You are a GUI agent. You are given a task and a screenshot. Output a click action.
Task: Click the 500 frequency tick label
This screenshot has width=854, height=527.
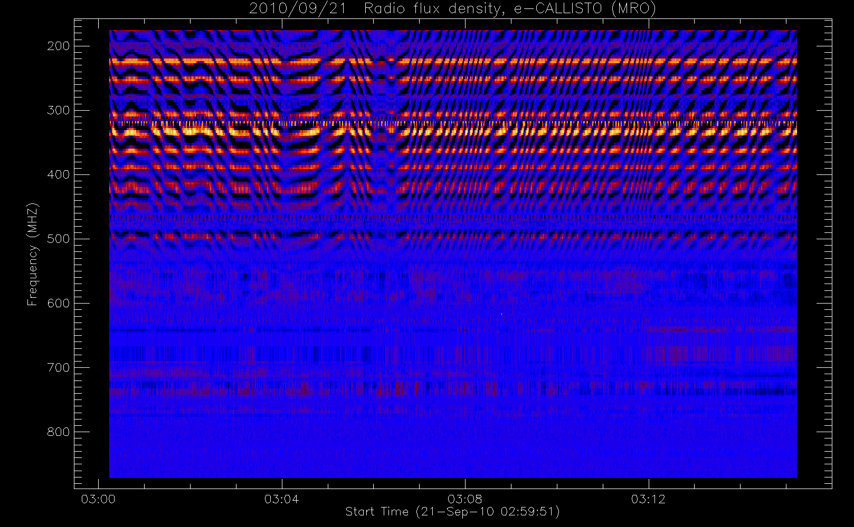pyautogui.click(x=58, y=239)
